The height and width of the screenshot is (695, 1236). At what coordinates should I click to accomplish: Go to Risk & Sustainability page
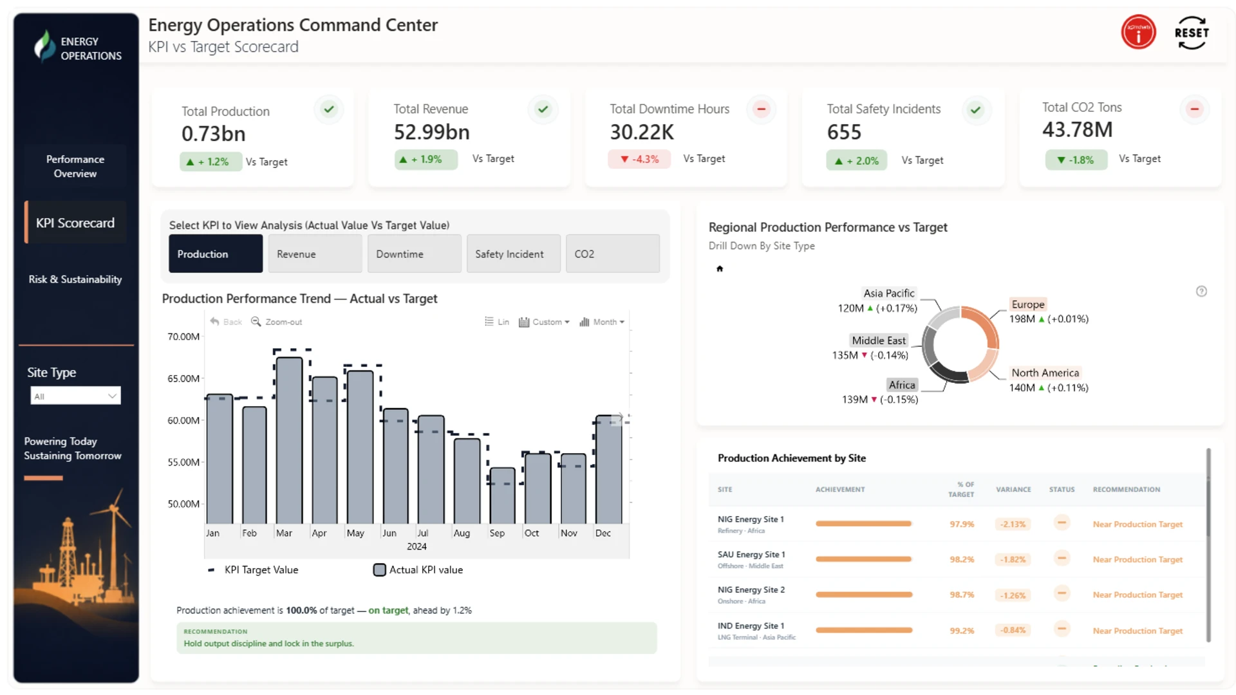click(x=75, y=279)
